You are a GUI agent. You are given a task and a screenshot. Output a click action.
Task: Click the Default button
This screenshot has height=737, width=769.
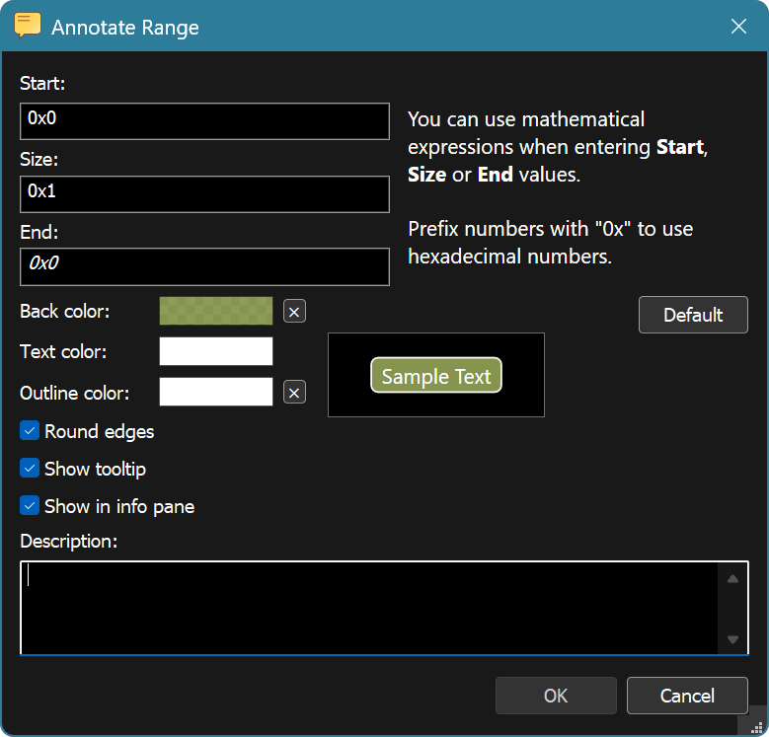click(693, 315)
